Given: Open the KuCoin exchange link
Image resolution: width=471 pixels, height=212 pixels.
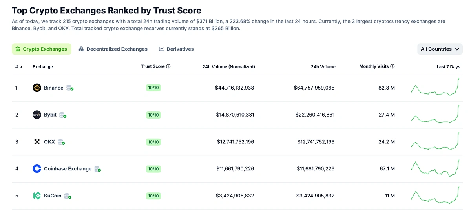Looking at the screenshot, I should 53,196.
